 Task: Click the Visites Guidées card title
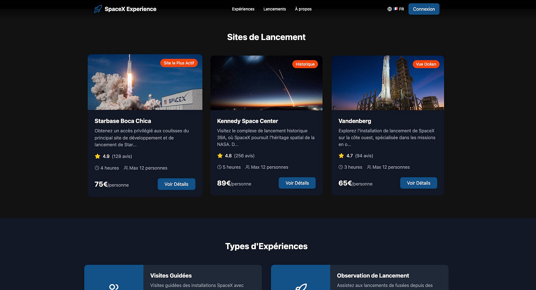pos(171,276)
